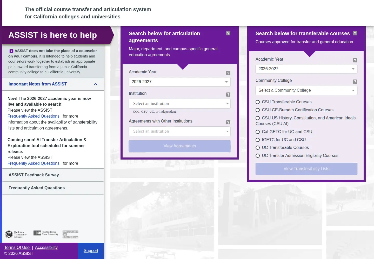Open articulation Academic Year 2026-2027 dropdown
This screenshot has height=259, width=374.
coord(180,82)
